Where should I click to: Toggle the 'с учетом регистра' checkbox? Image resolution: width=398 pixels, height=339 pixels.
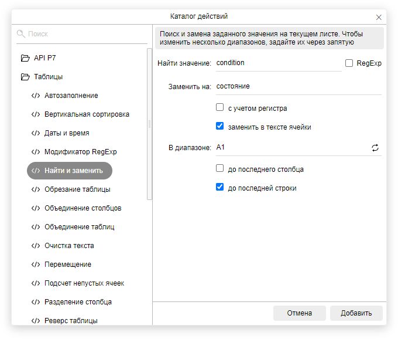[x=220, y=107]
